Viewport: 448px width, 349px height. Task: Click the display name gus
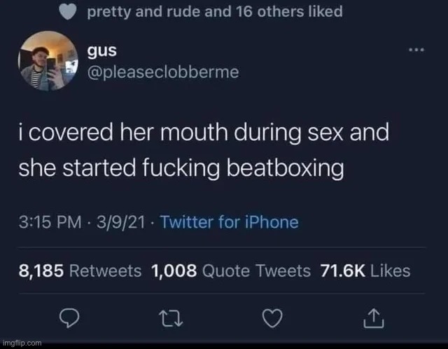pyautogui.click(x=101, y=51)
